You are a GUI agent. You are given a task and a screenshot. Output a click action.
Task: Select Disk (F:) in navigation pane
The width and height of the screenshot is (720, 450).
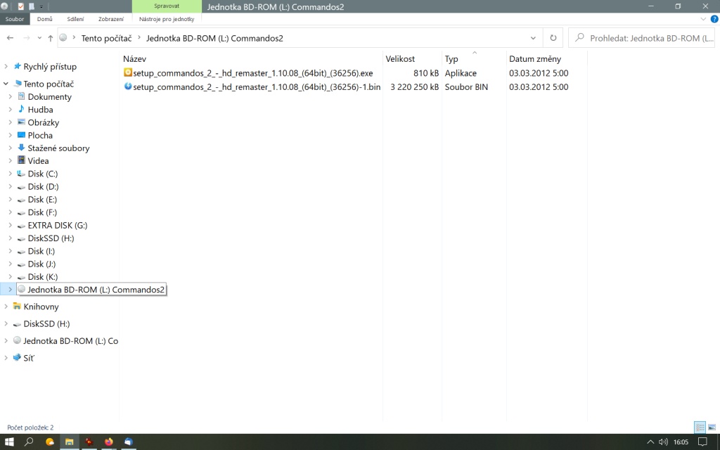(x=41, y=212)
